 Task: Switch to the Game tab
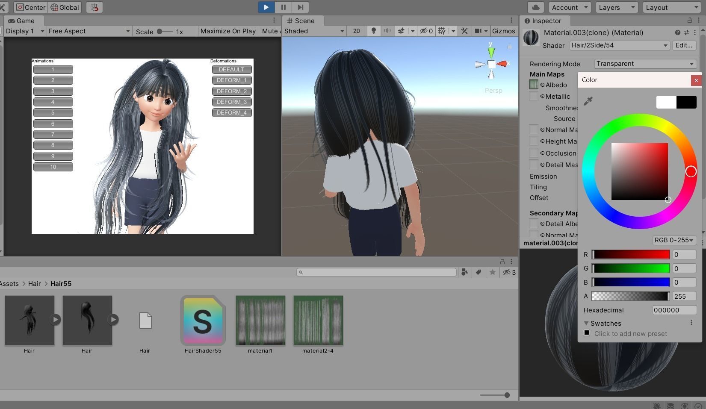[x=21, y=21]
